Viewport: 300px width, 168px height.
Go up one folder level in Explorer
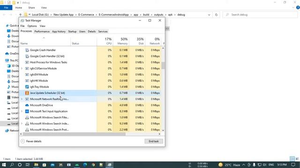20,14
